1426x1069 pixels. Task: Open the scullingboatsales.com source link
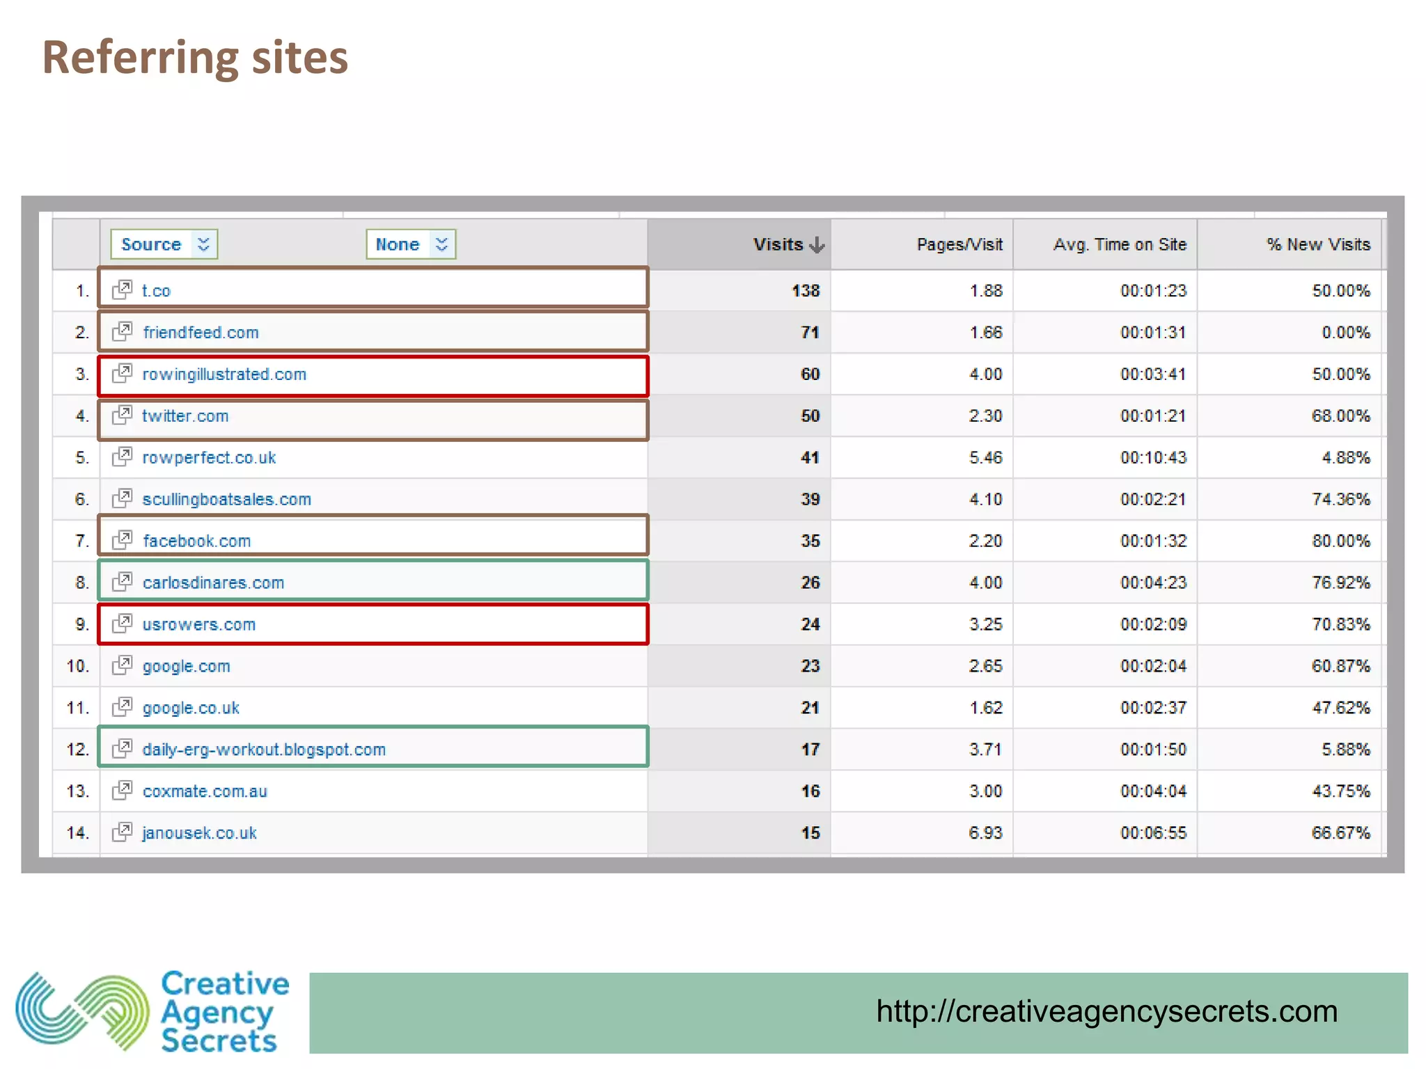click(227, 500)
